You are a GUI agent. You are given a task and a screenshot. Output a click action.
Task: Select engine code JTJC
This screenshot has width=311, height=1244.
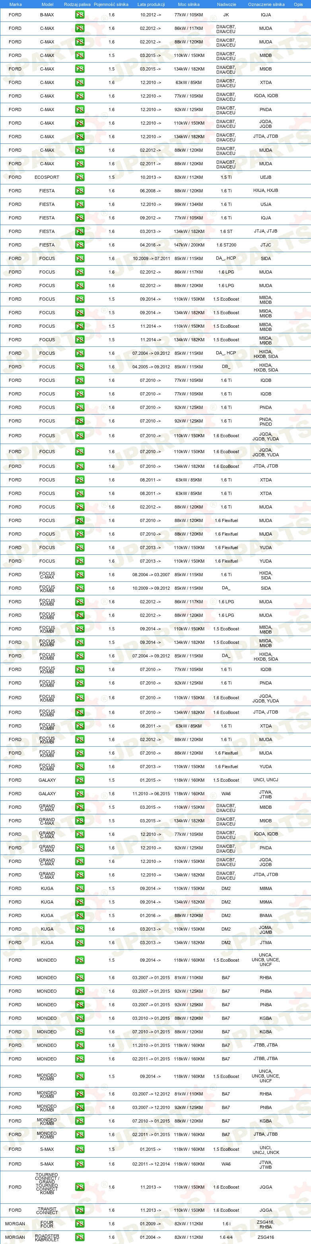click(x=266, y=245)
